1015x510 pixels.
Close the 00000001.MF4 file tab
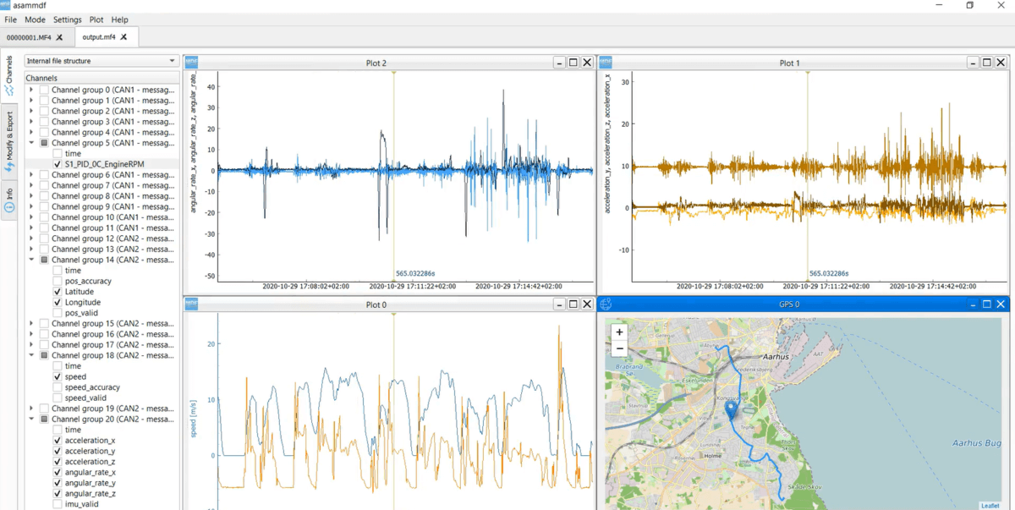59,37
